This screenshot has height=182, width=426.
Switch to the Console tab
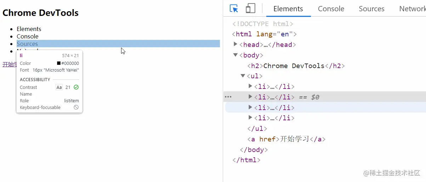(331, 9)
